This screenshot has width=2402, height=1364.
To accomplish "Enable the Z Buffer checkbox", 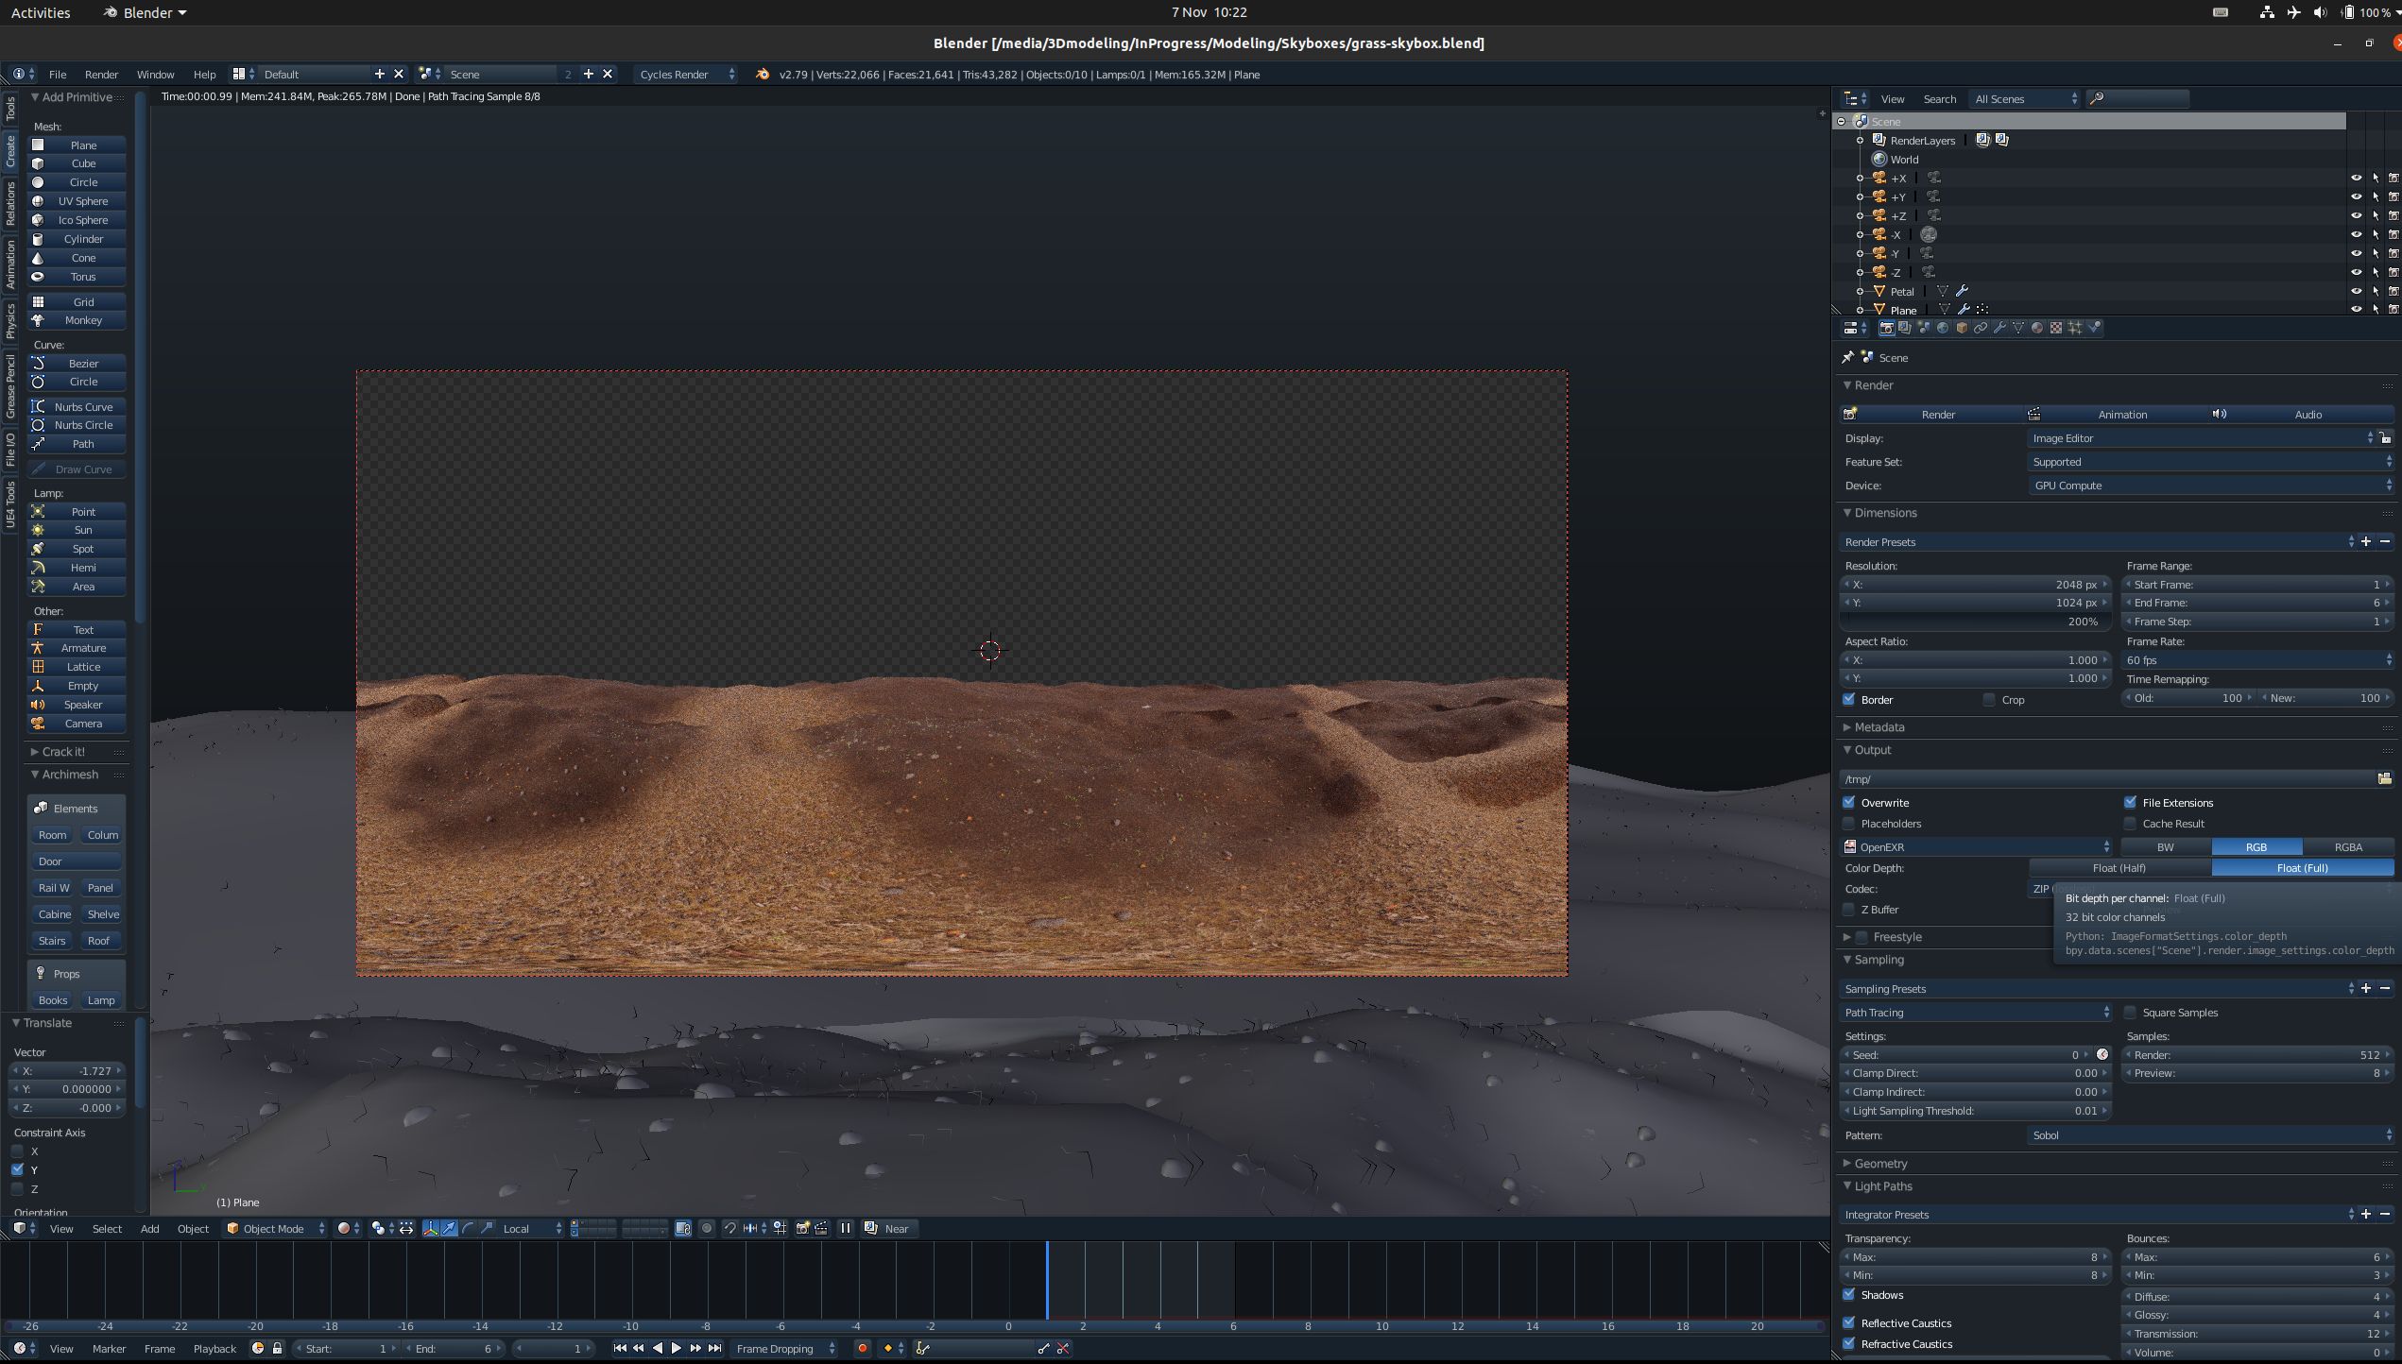I will pyautogui.click(x=1849, y=910).
